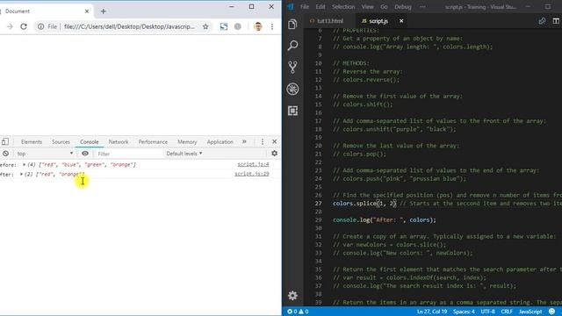Open the Debug view in activity bar

click(292, 89)
